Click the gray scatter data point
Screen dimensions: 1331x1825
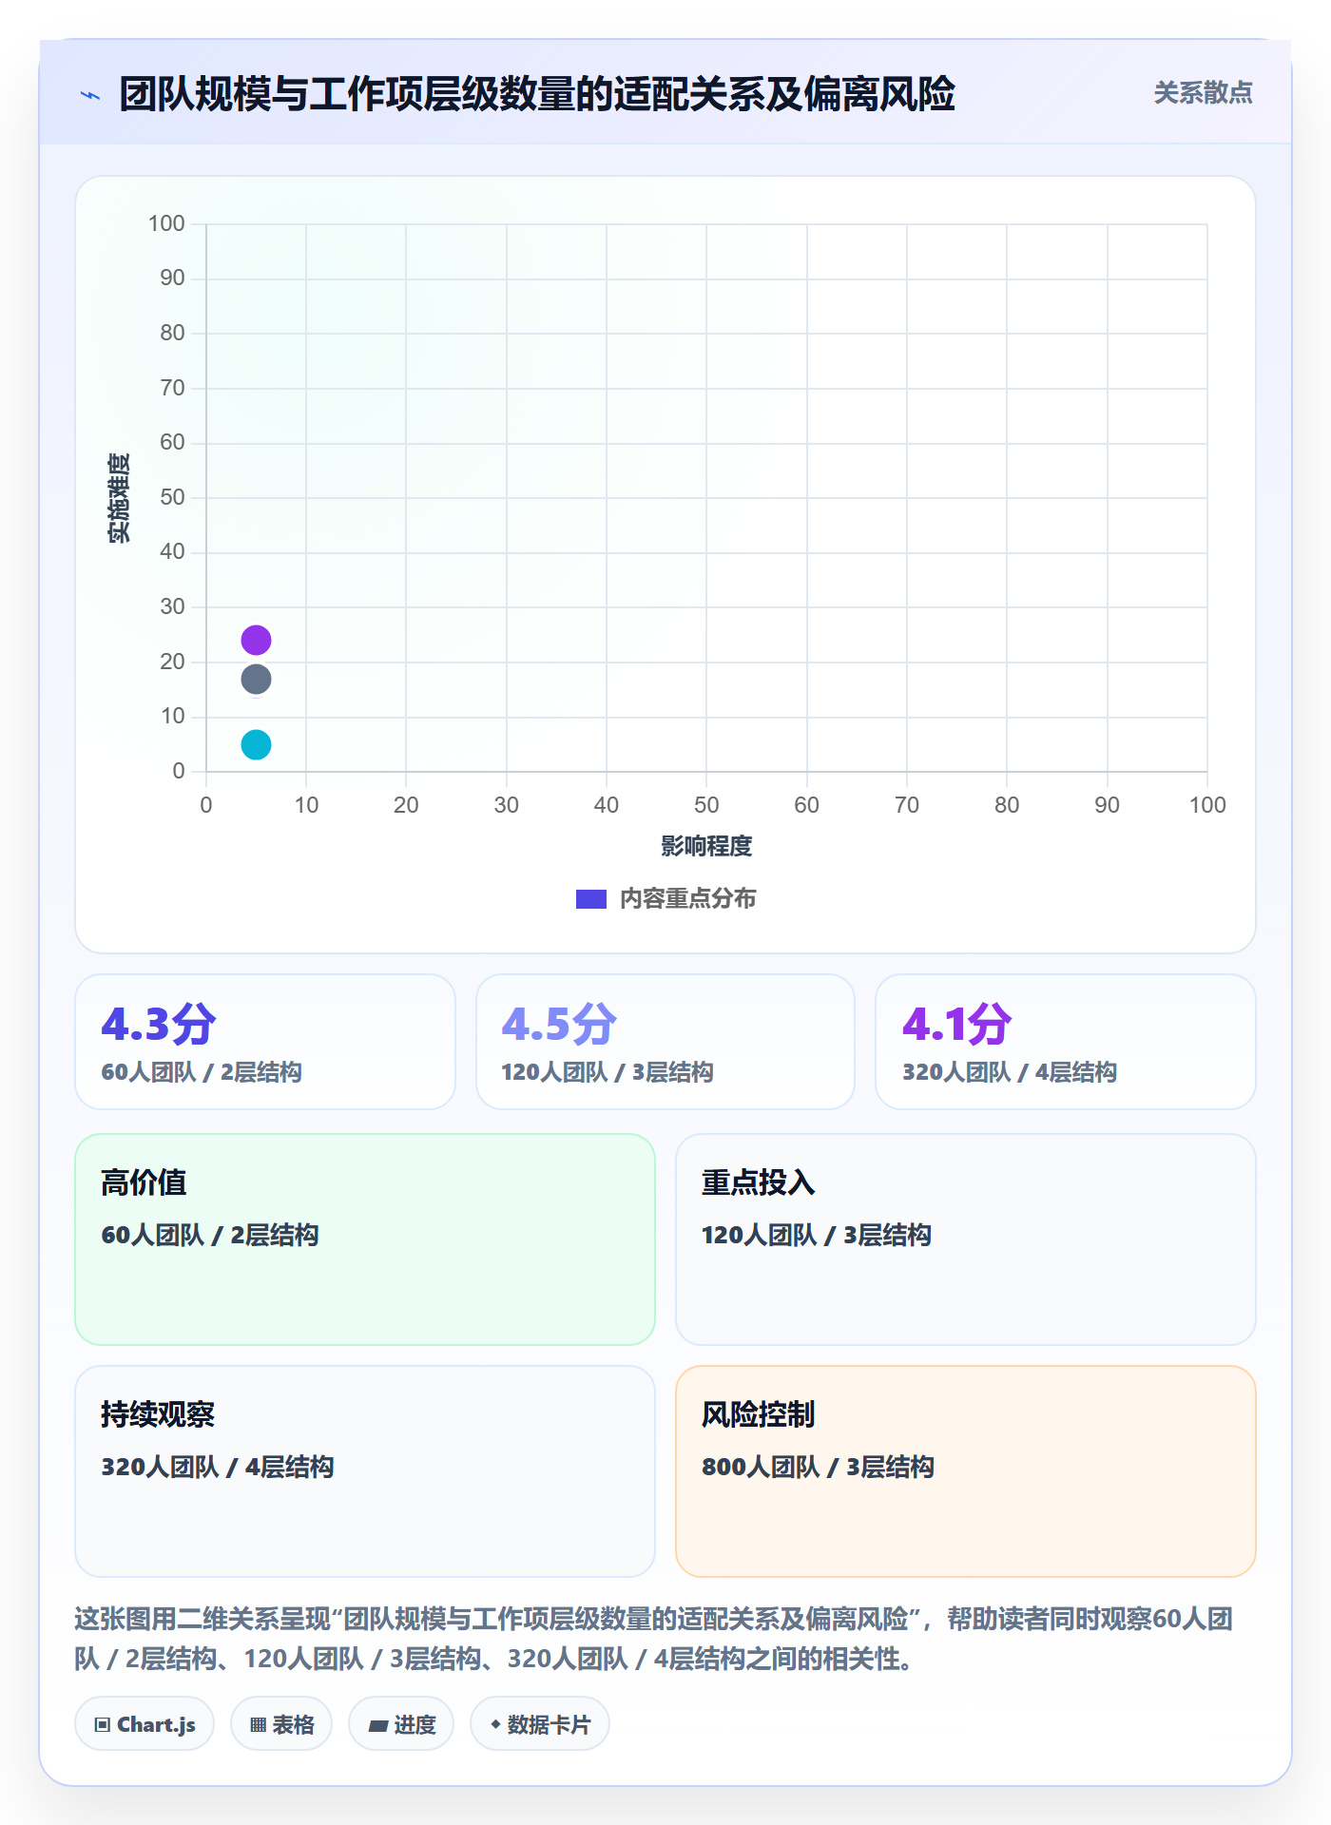(x=256, y=679)
